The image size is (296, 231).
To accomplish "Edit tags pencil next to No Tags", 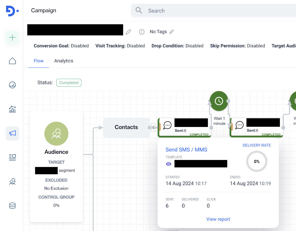I will click(171, 32).
